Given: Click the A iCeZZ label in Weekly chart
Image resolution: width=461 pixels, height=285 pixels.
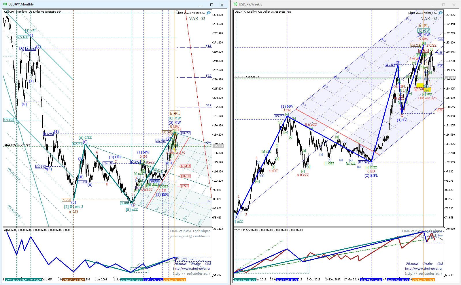Looking at the screenshot, I should click(303, 175).
